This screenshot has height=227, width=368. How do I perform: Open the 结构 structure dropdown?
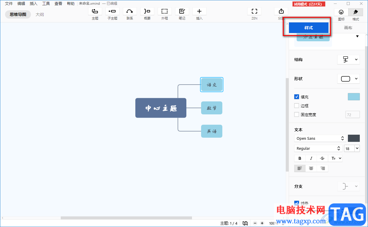pos(349,60)
